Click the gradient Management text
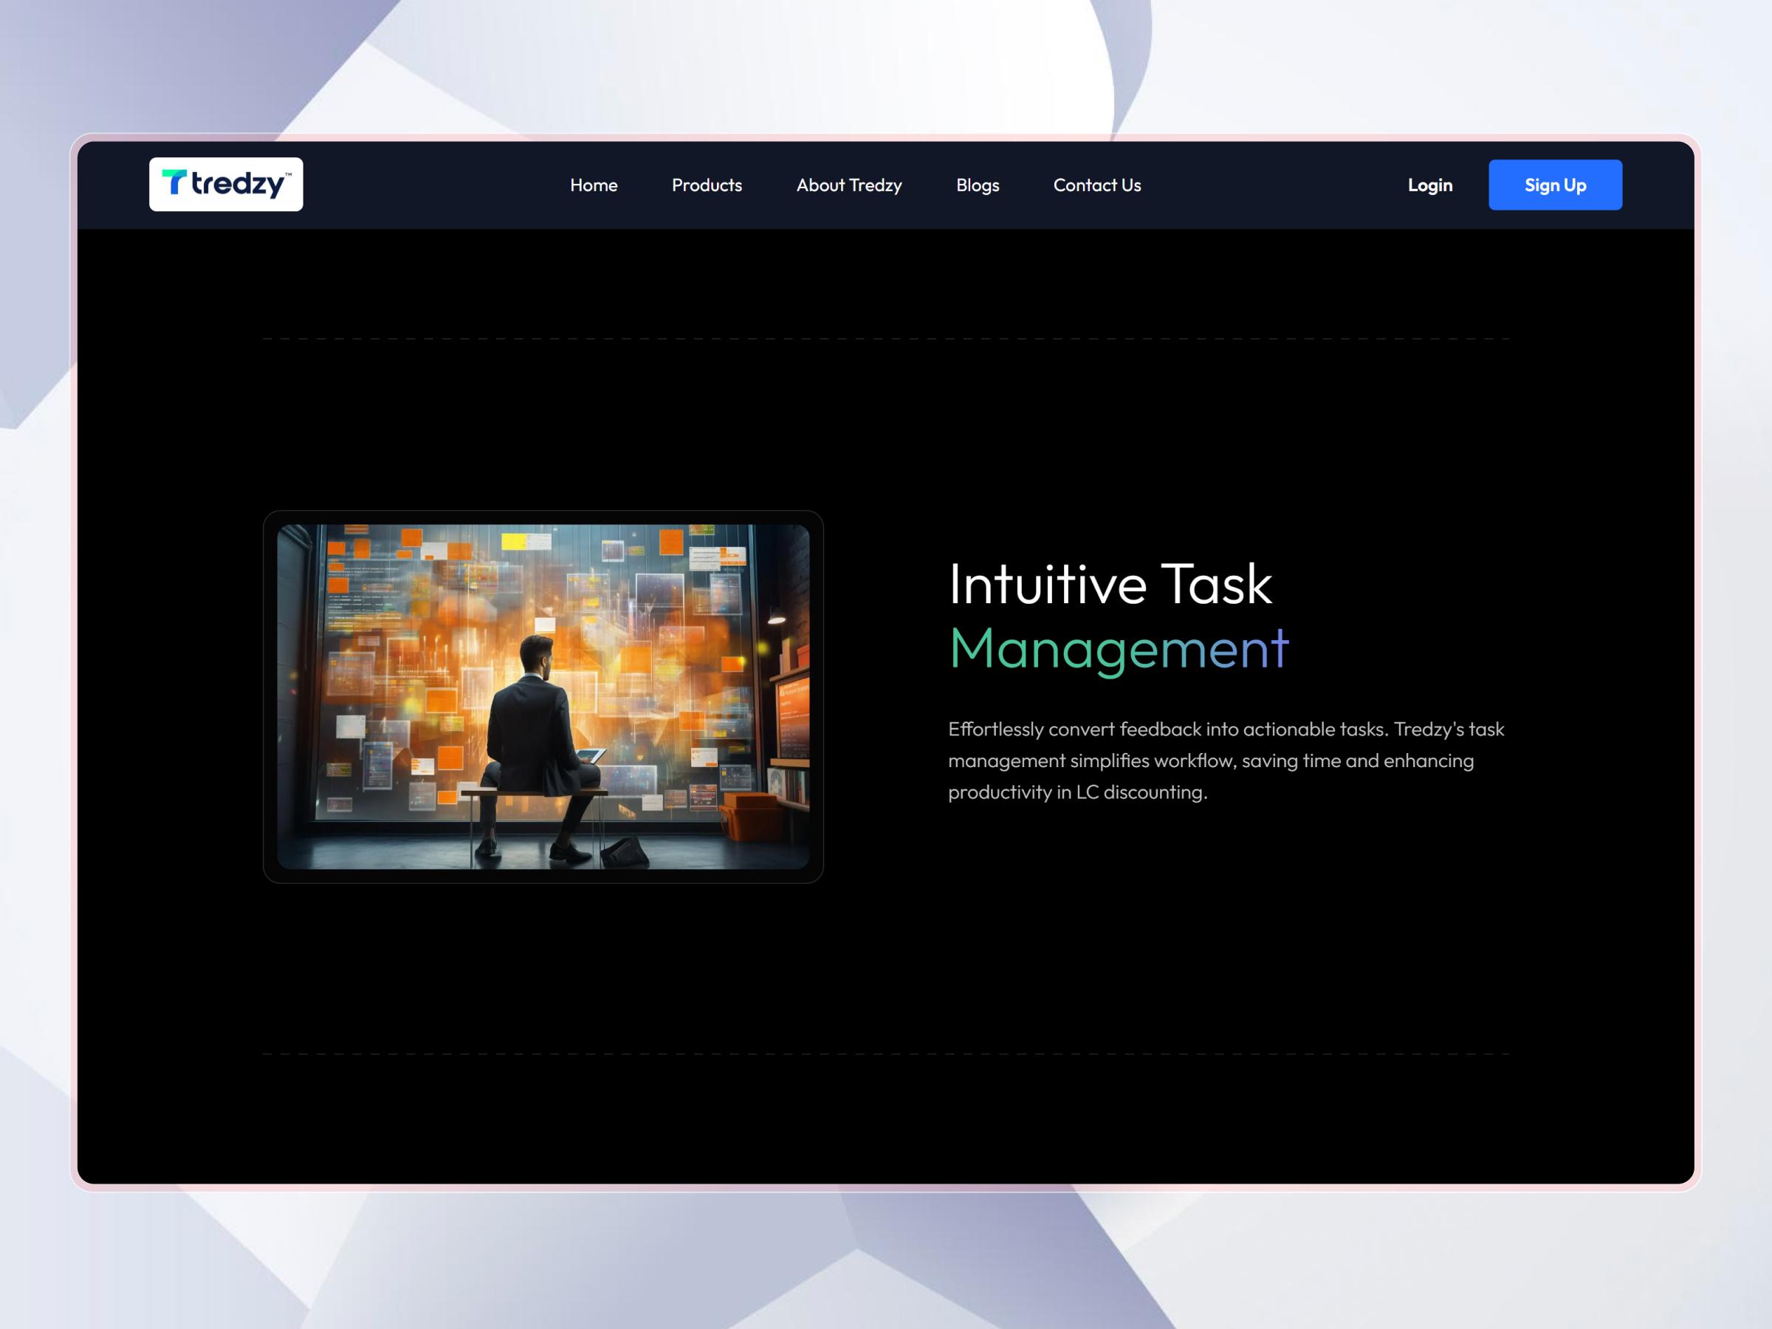Screen dimensions: 1772x1329 tap(1120, 649)
